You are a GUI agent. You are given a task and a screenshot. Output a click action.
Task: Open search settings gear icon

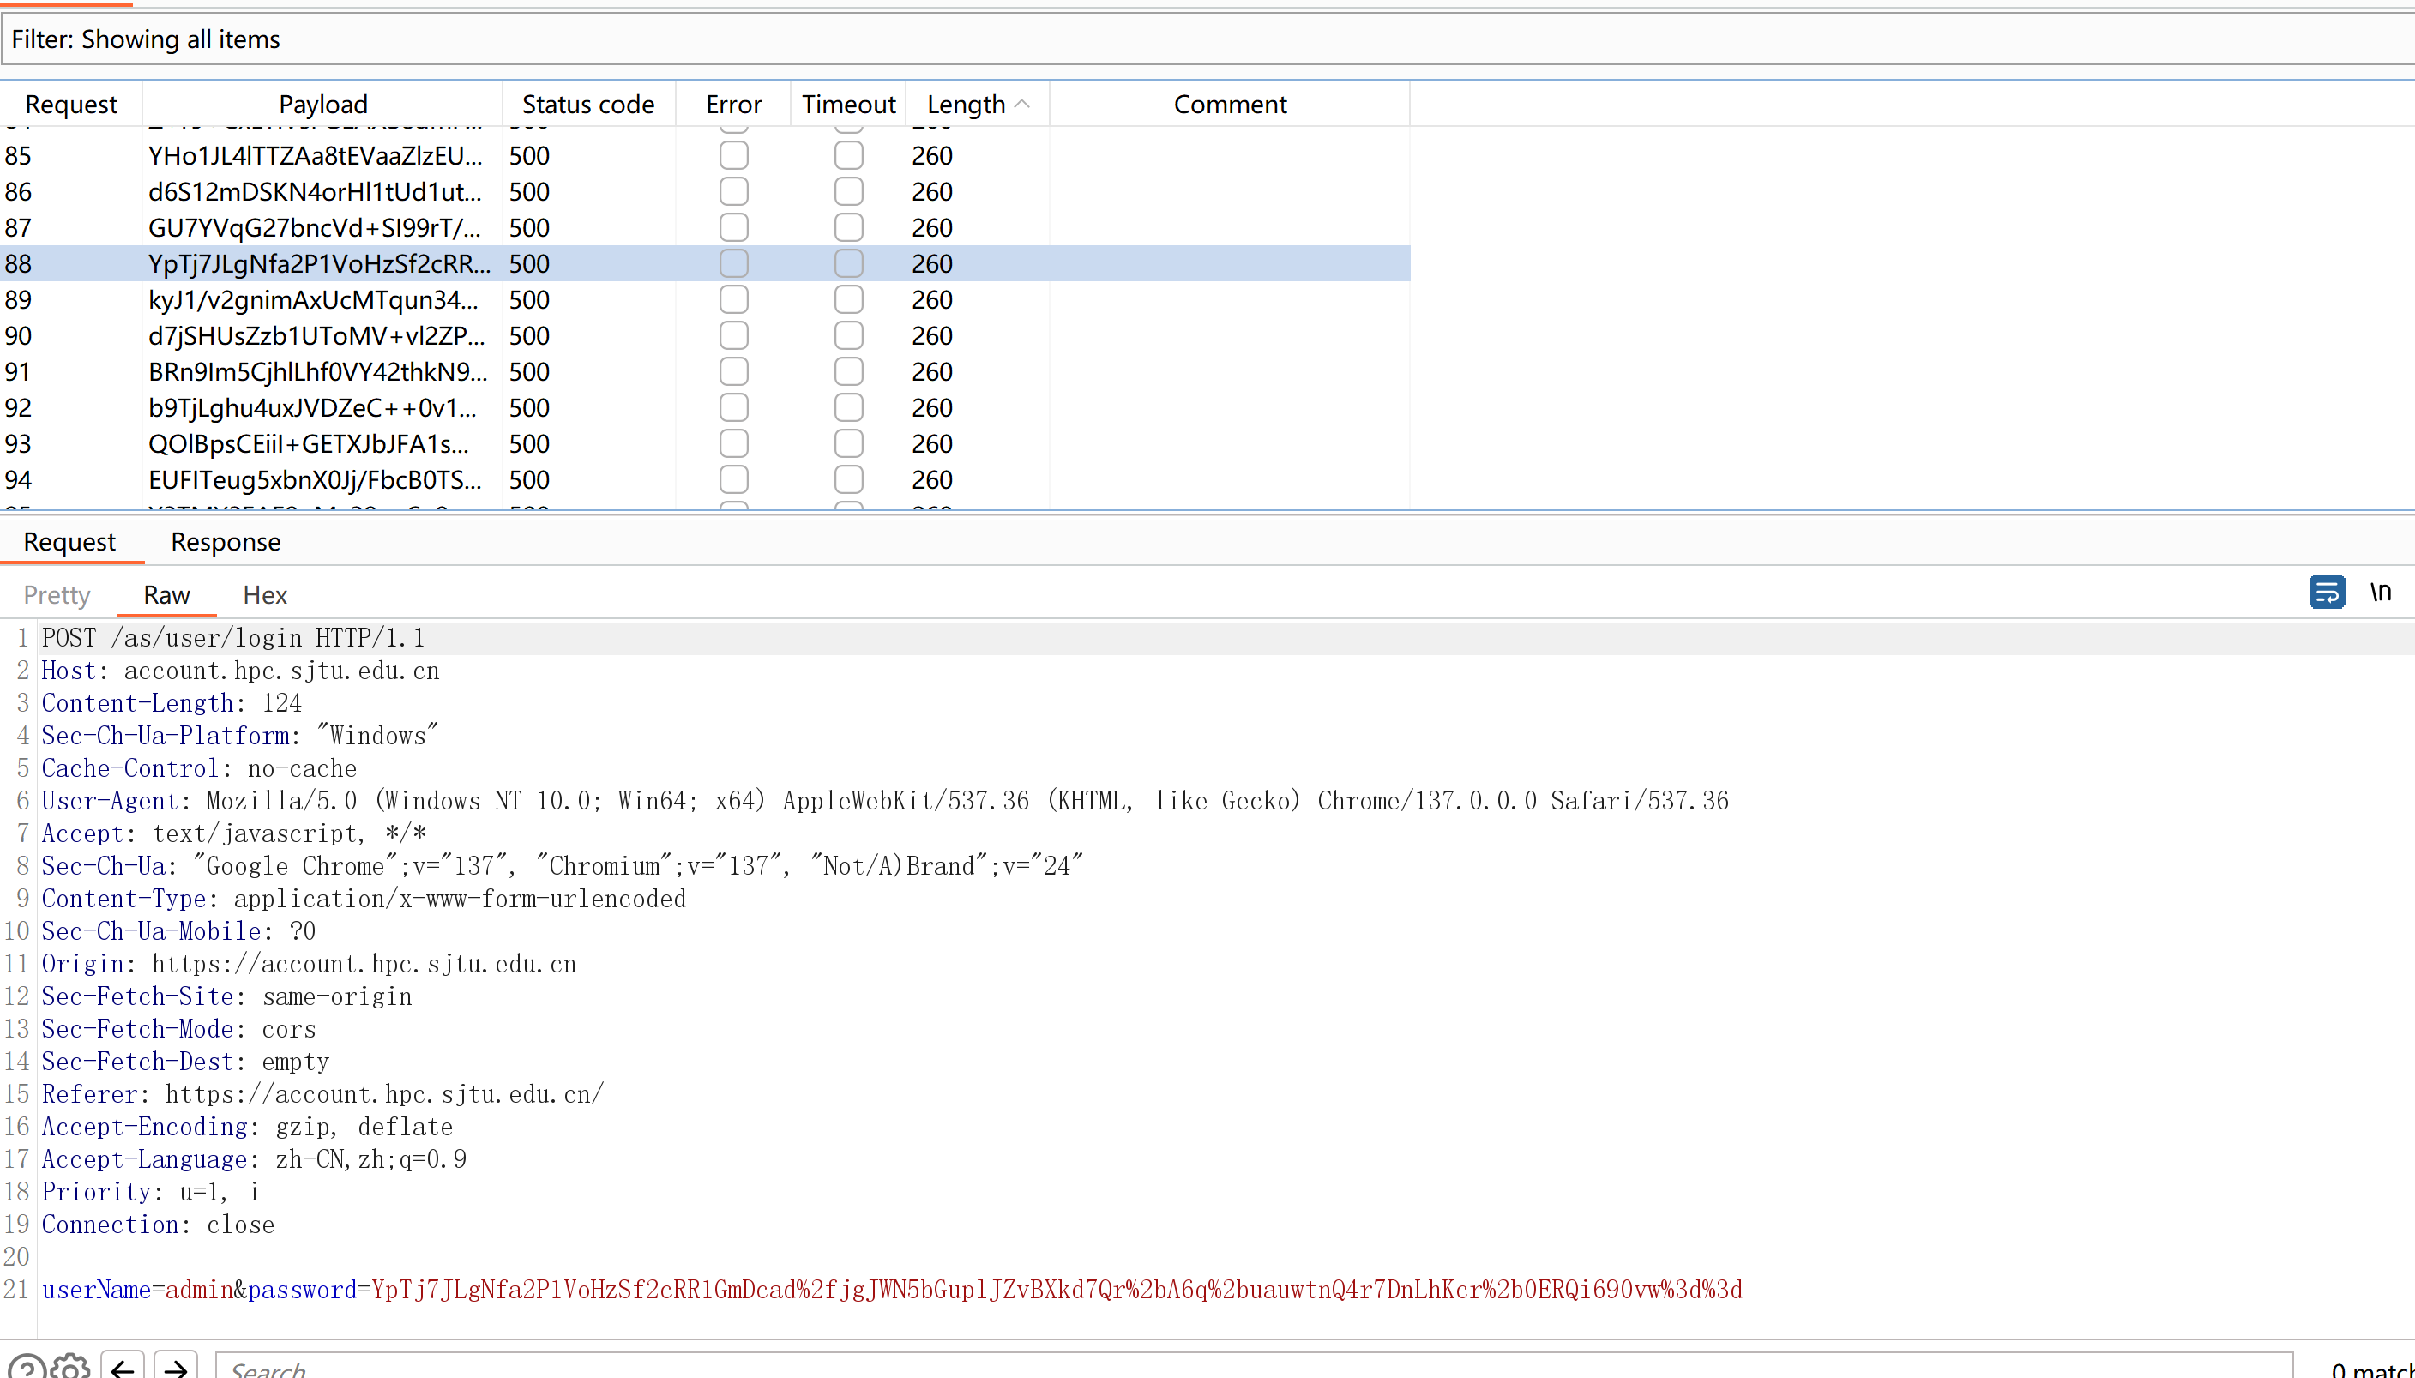click(x=71, y=1368)
